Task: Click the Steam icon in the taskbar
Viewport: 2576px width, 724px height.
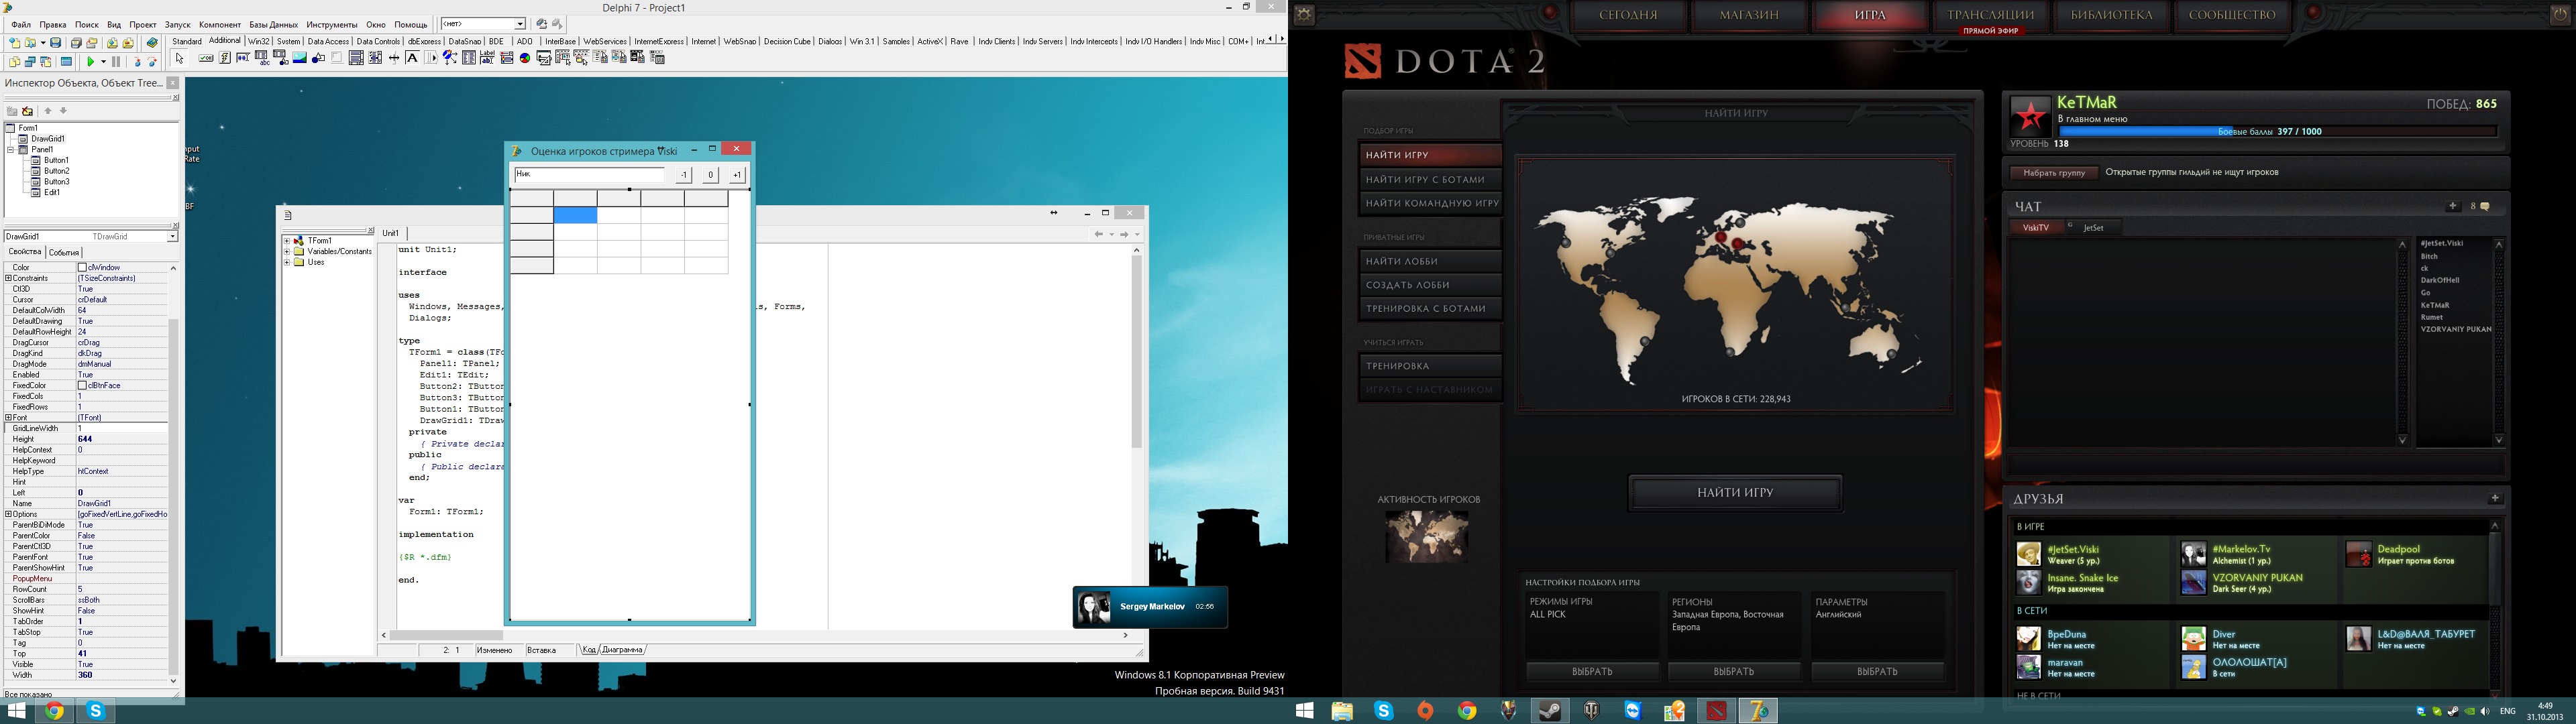Action: point(1550,711)
